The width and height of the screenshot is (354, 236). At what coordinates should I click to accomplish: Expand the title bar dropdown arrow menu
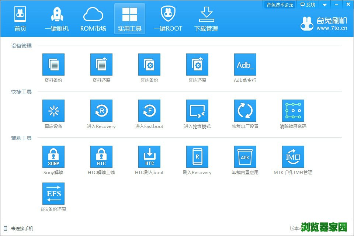tap(324, 5)
